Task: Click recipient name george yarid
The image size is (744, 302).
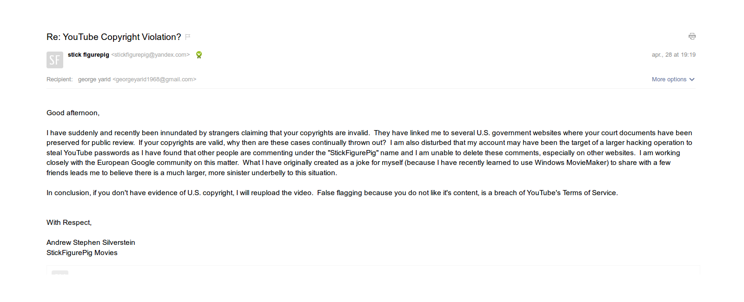Action: [x=94, y=79]
